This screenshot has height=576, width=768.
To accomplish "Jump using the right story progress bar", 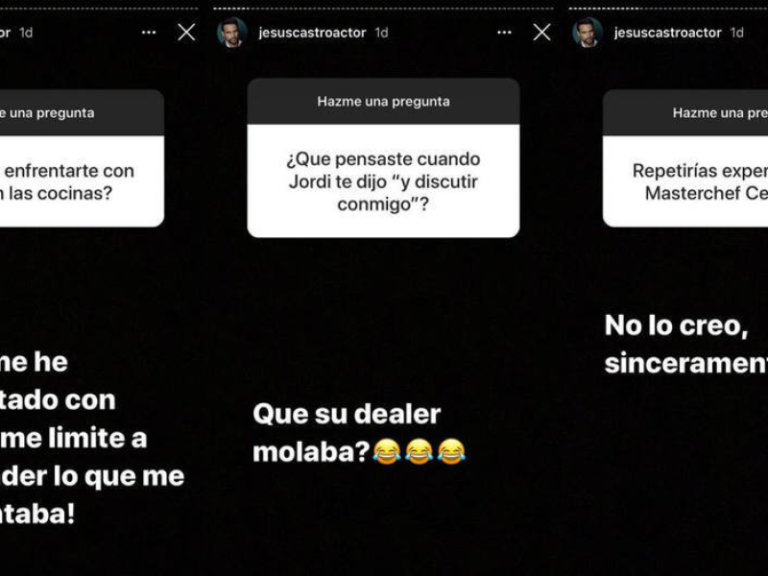I will pos(668,9).
